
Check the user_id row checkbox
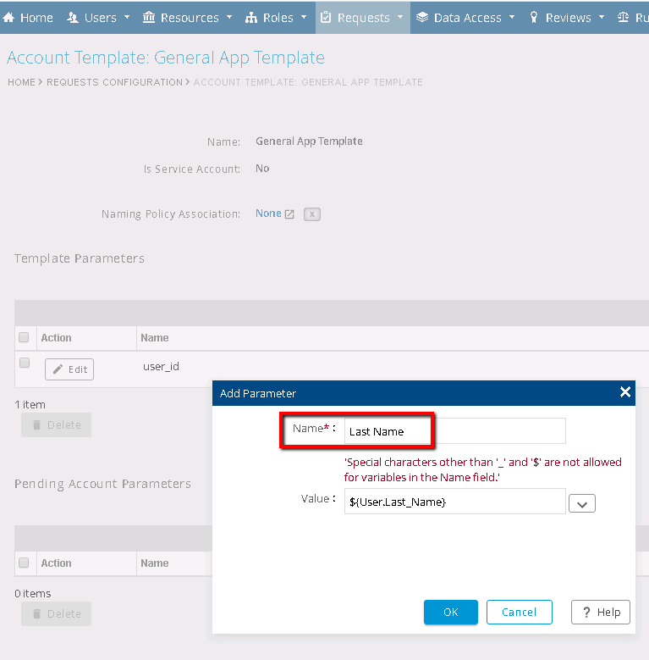pos(25,363)
